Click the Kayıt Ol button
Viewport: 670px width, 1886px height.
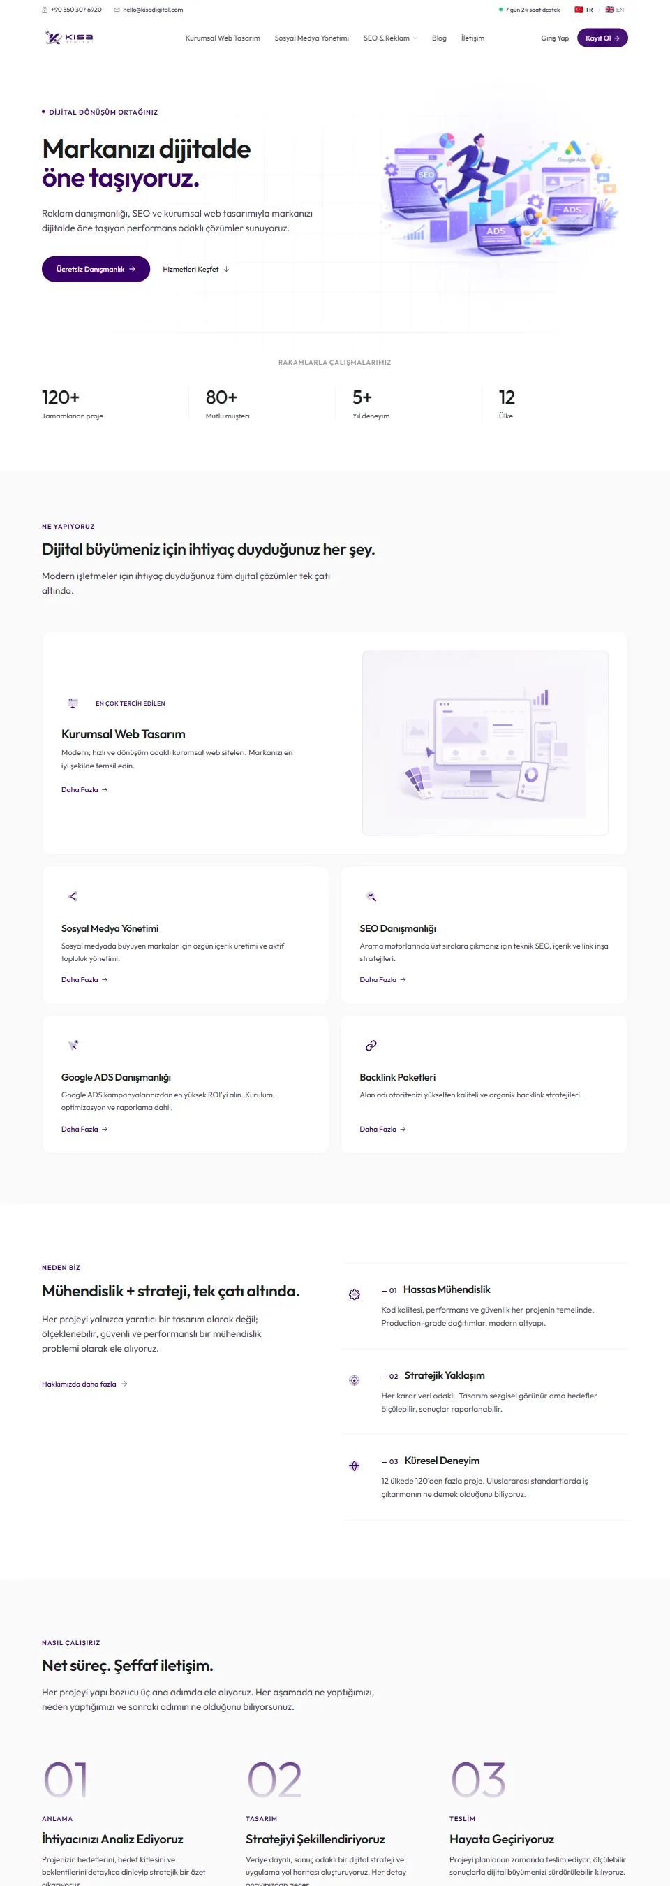point(602,38)
